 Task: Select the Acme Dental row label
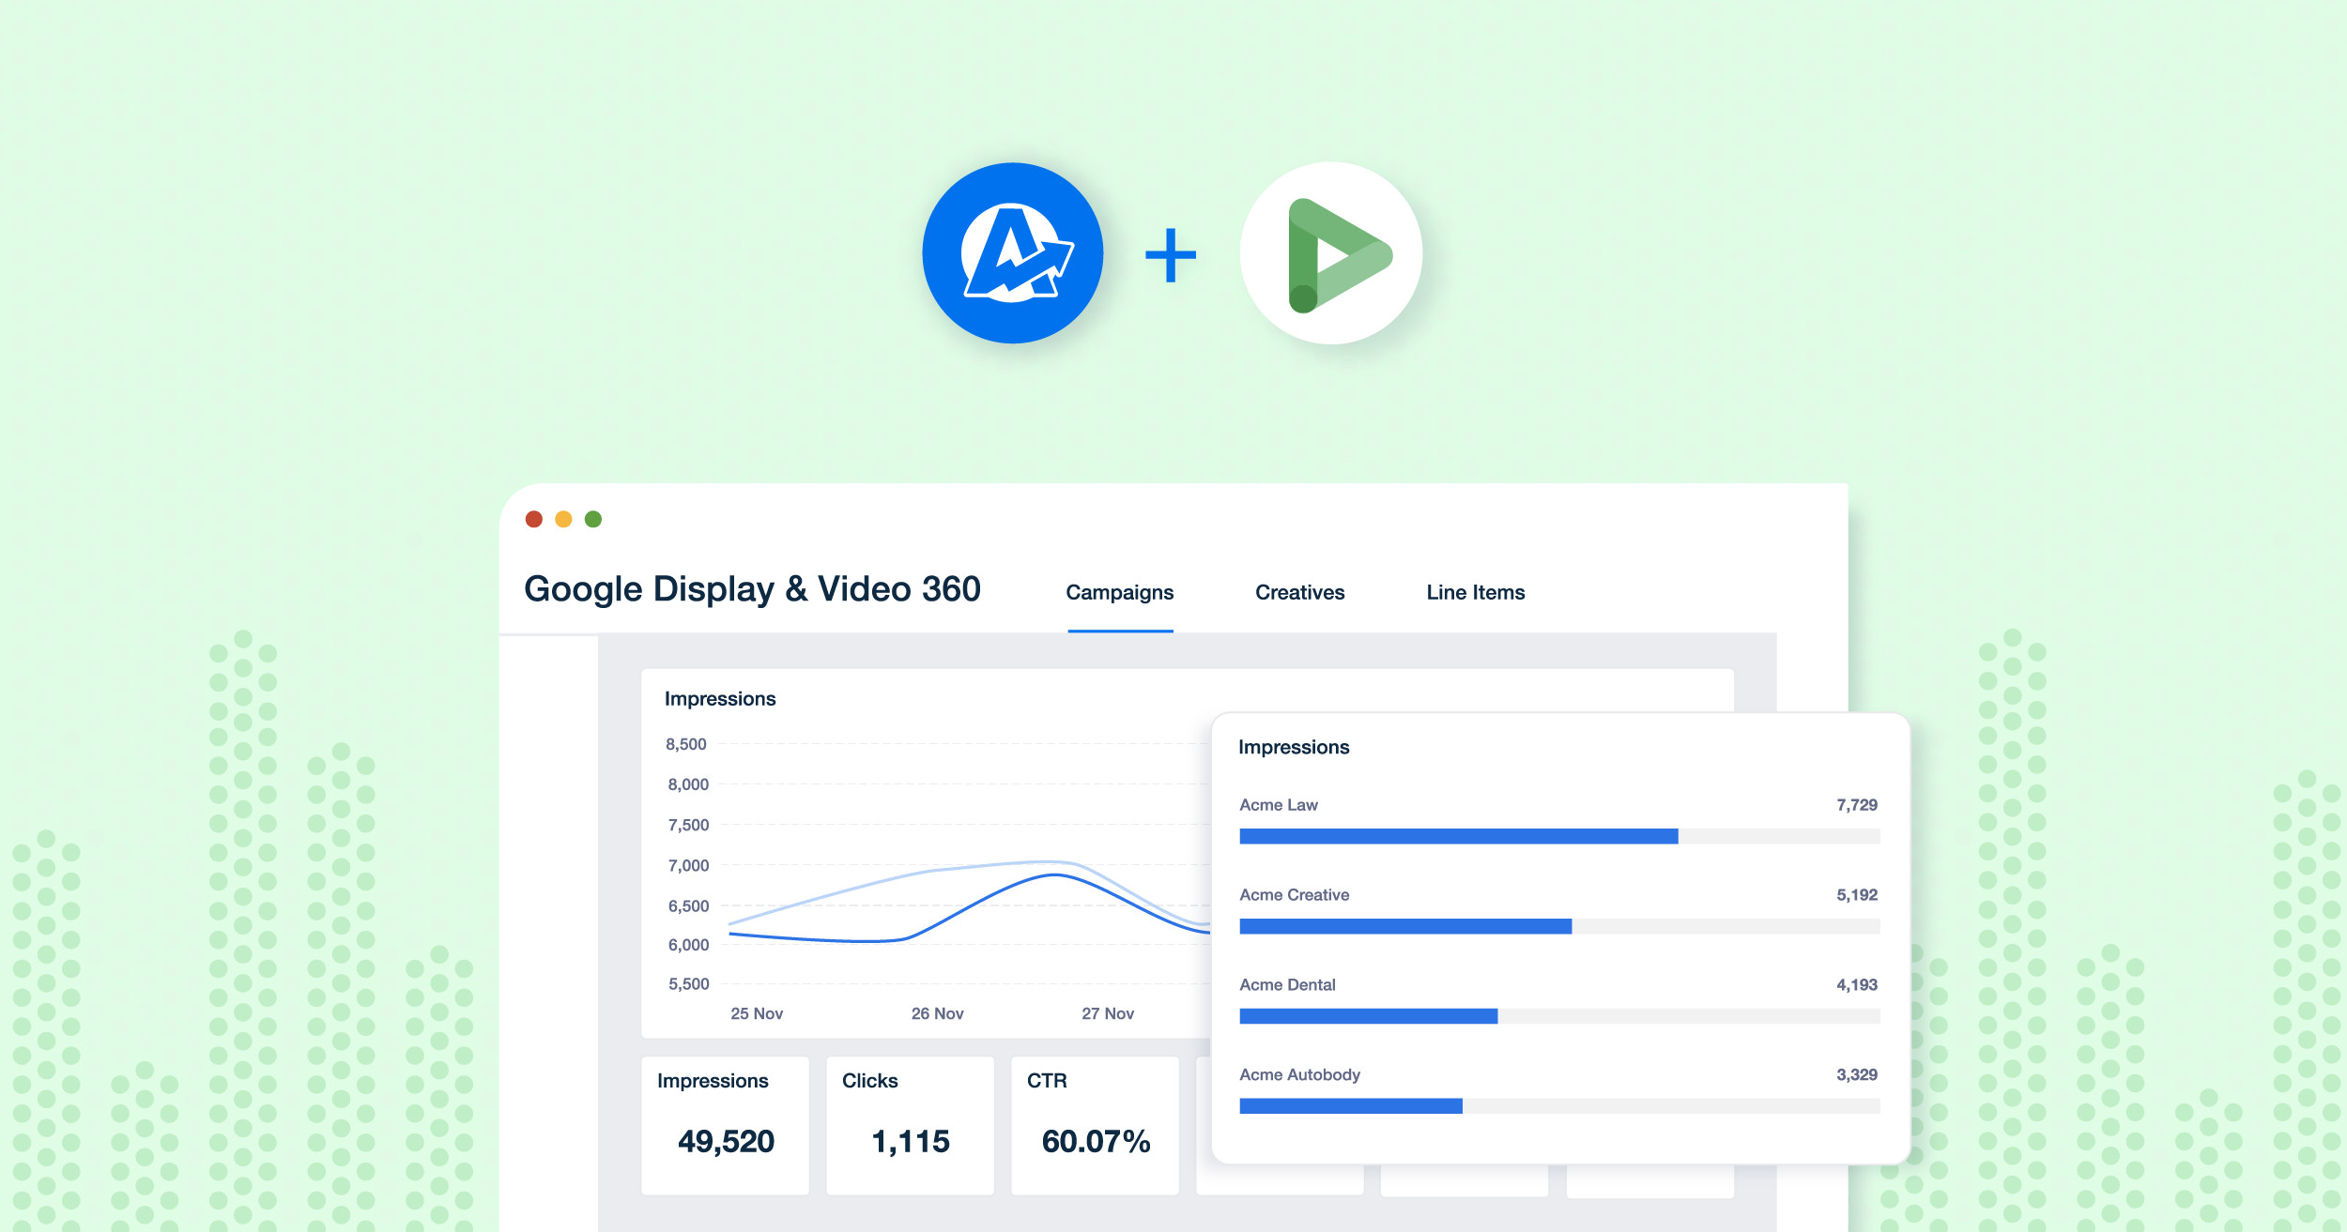tap(1287, 985)
